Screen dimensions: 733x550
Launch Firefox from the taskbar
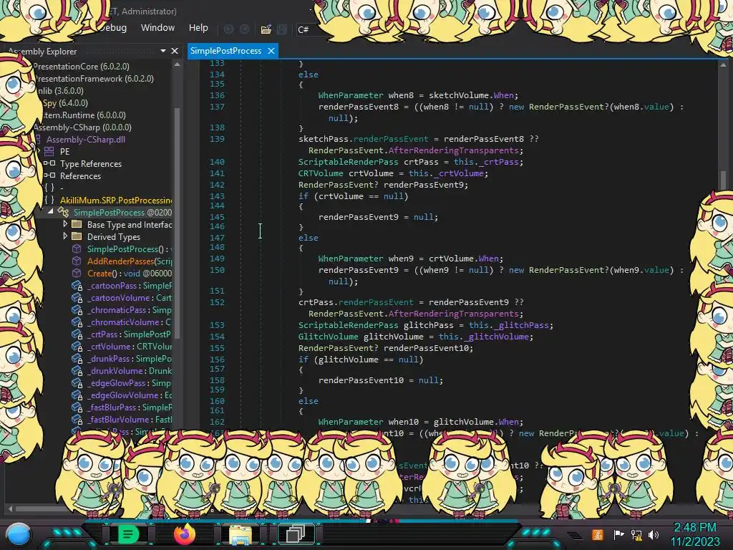coord(184,534)
